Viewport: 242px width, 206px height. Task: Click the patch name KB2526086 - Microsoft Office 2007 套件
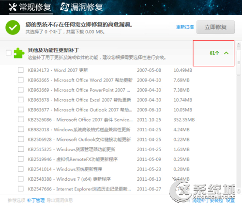(80, 120)
